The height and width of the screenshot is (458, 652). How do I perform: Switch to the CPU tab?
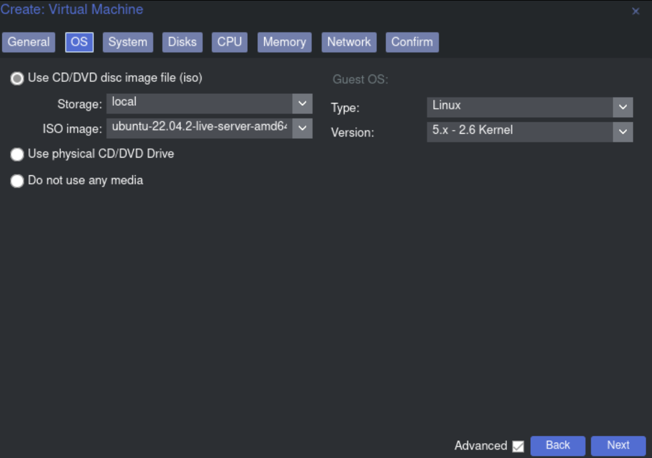229,42
